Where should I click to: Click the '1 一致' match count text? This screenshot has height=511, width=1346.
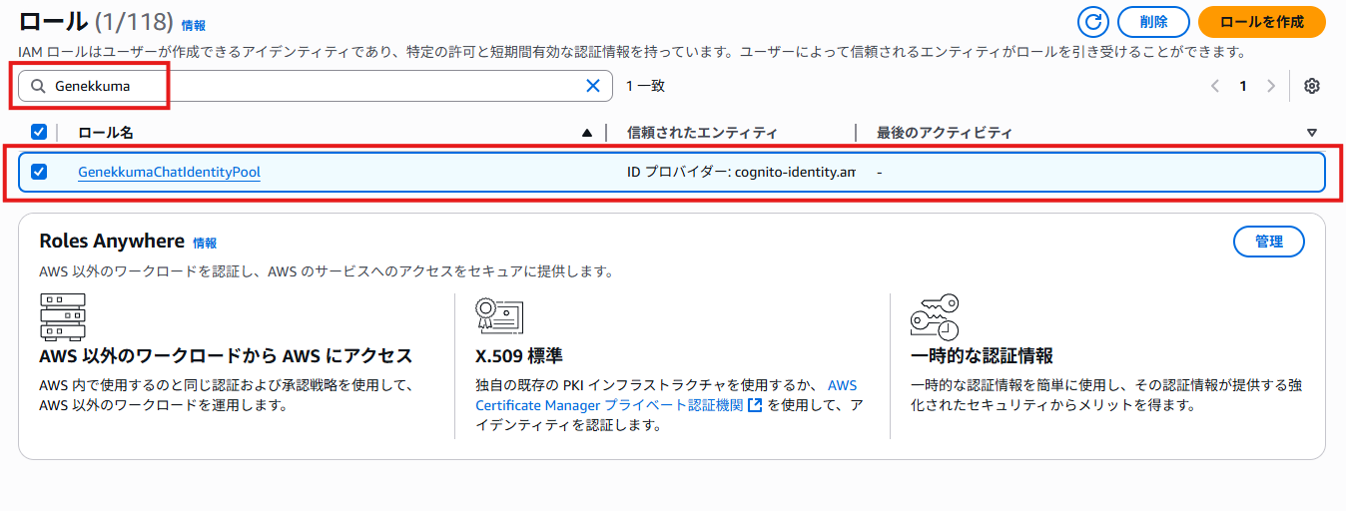point(645,86)
